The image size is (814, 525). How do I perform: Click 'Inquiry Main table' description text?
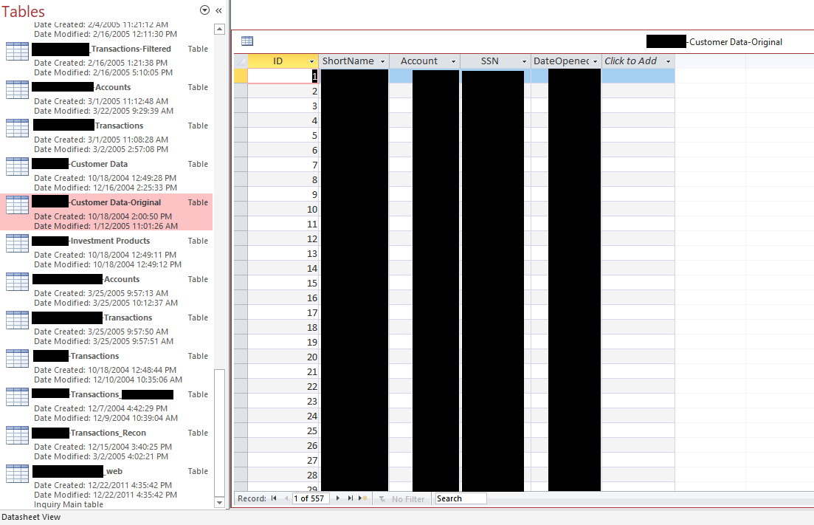[69, 505]
